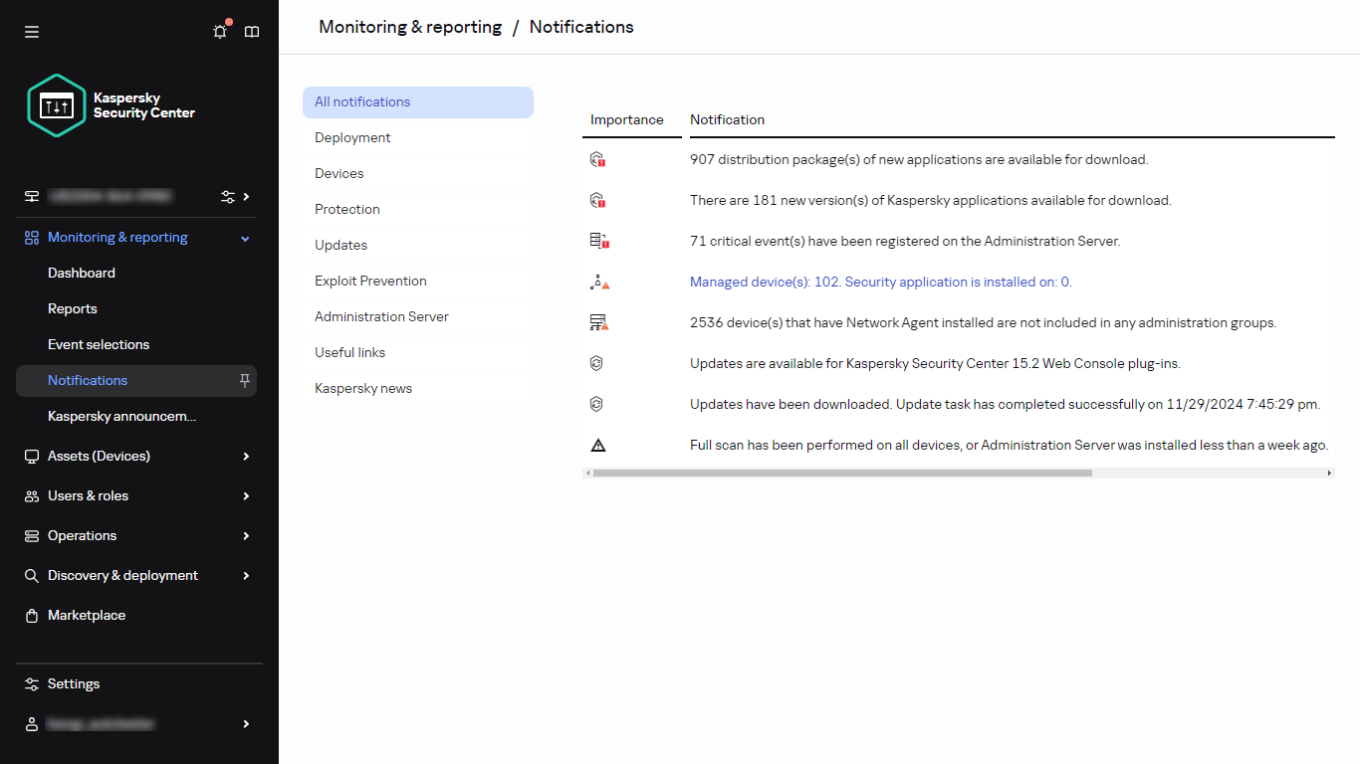Screen dimensions: 1360x764
Task: Click the Kaspersky Security Center logo
Action: click(x=56, y=104)
